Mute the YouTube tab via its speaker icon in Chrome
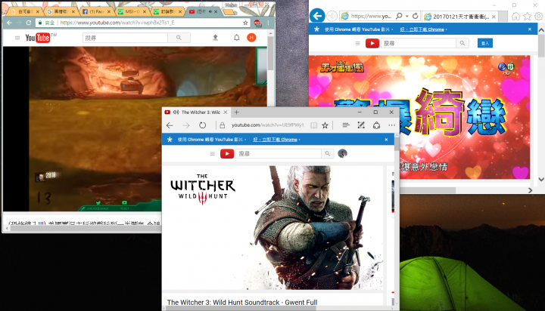This screenshot has width=545, height=311. click(x=210, y=11)
